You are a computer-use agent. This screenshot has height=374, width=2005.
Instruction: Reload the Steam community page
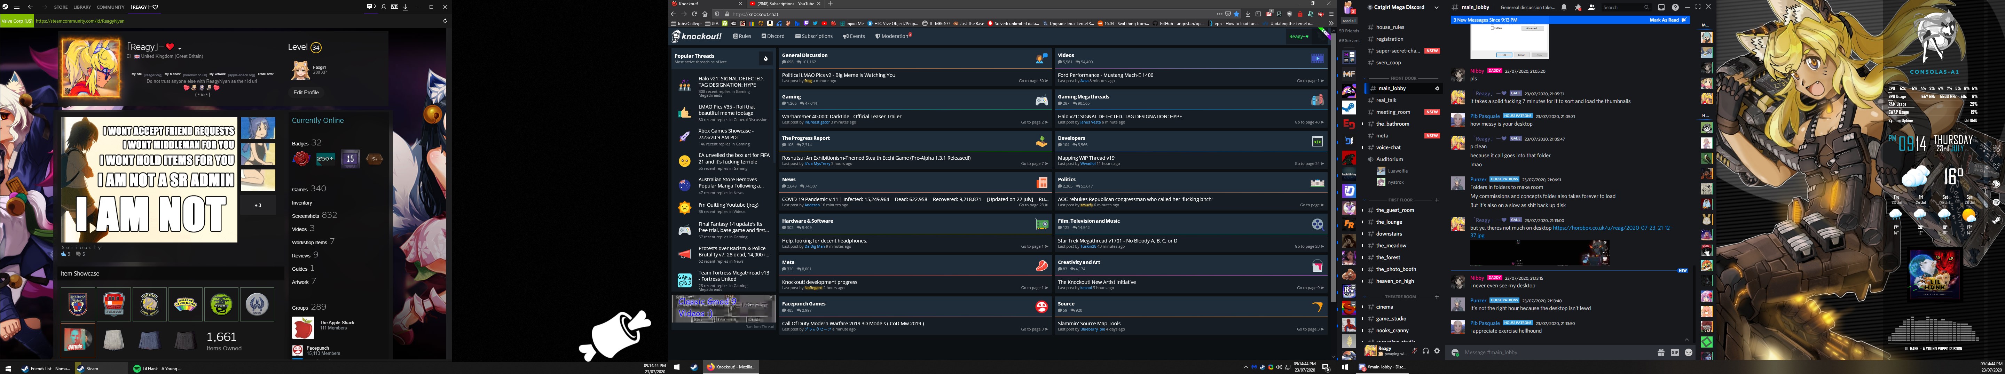(x=445, y=21)
